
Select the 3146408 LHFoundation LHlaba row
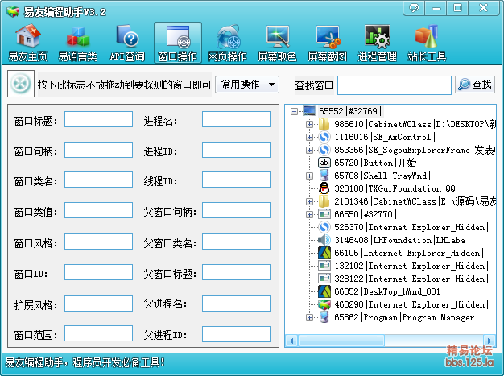pos(399,240)
